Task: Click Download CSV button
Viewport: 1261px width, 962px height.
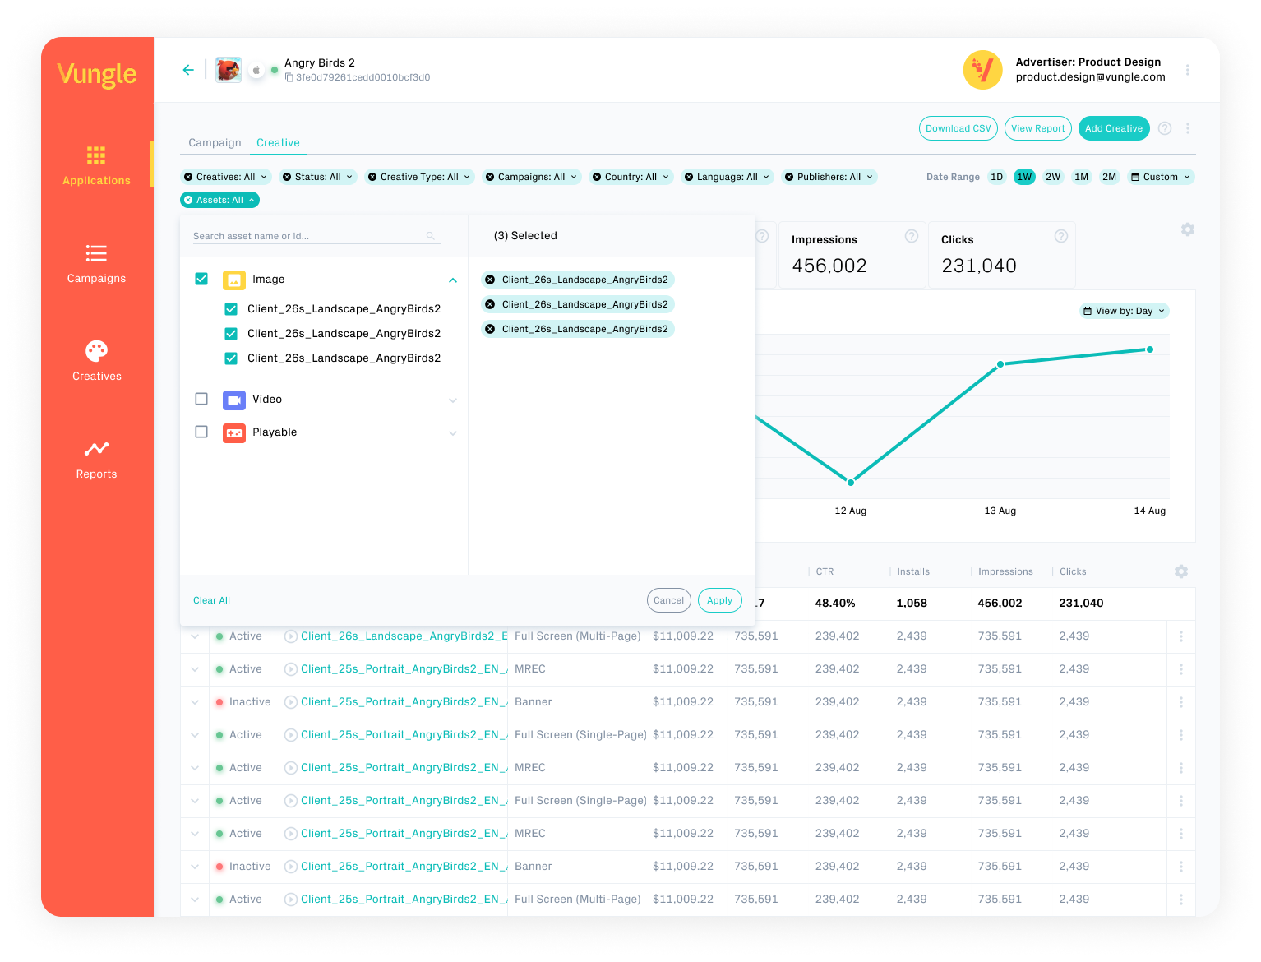Action: point(958,128)
